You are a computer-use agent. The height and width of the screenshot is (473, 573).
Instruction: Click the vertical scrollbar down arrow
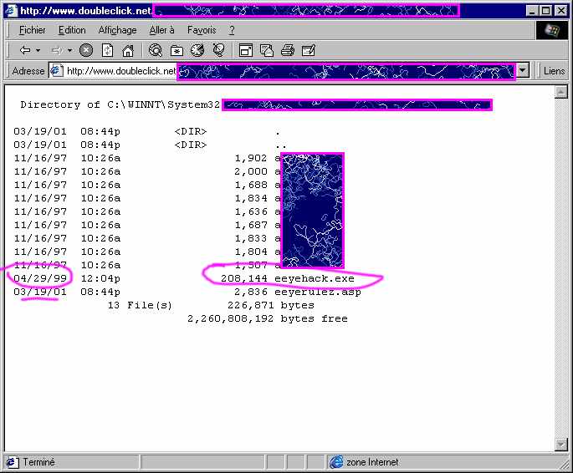561,444
